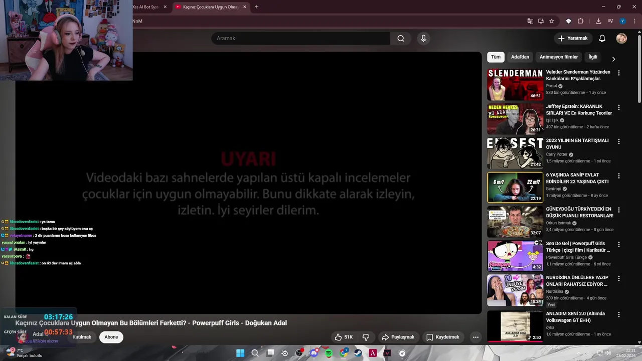Viewport: 642px width, 361px height.
Task: Subscribe with the Abone button
Action: coord(111,337)
